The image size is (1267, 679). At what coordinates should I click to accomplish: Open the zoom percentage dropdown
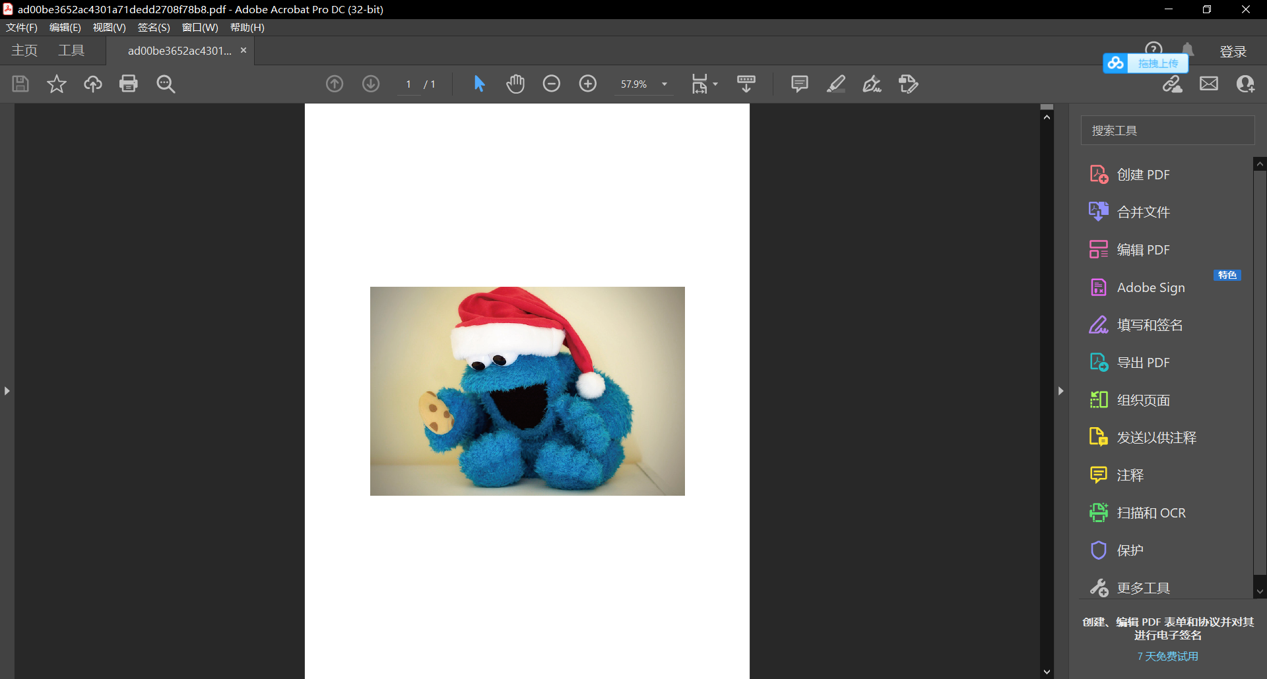665,84
